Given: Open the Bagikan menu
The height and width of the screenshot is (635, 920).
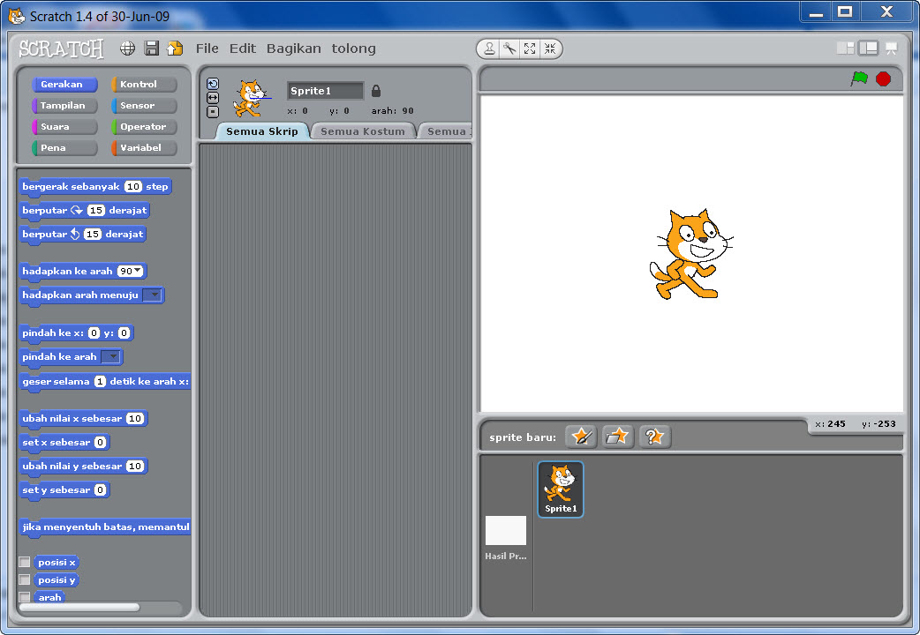Looking at the screenshot, I should (x=294, y=49).
